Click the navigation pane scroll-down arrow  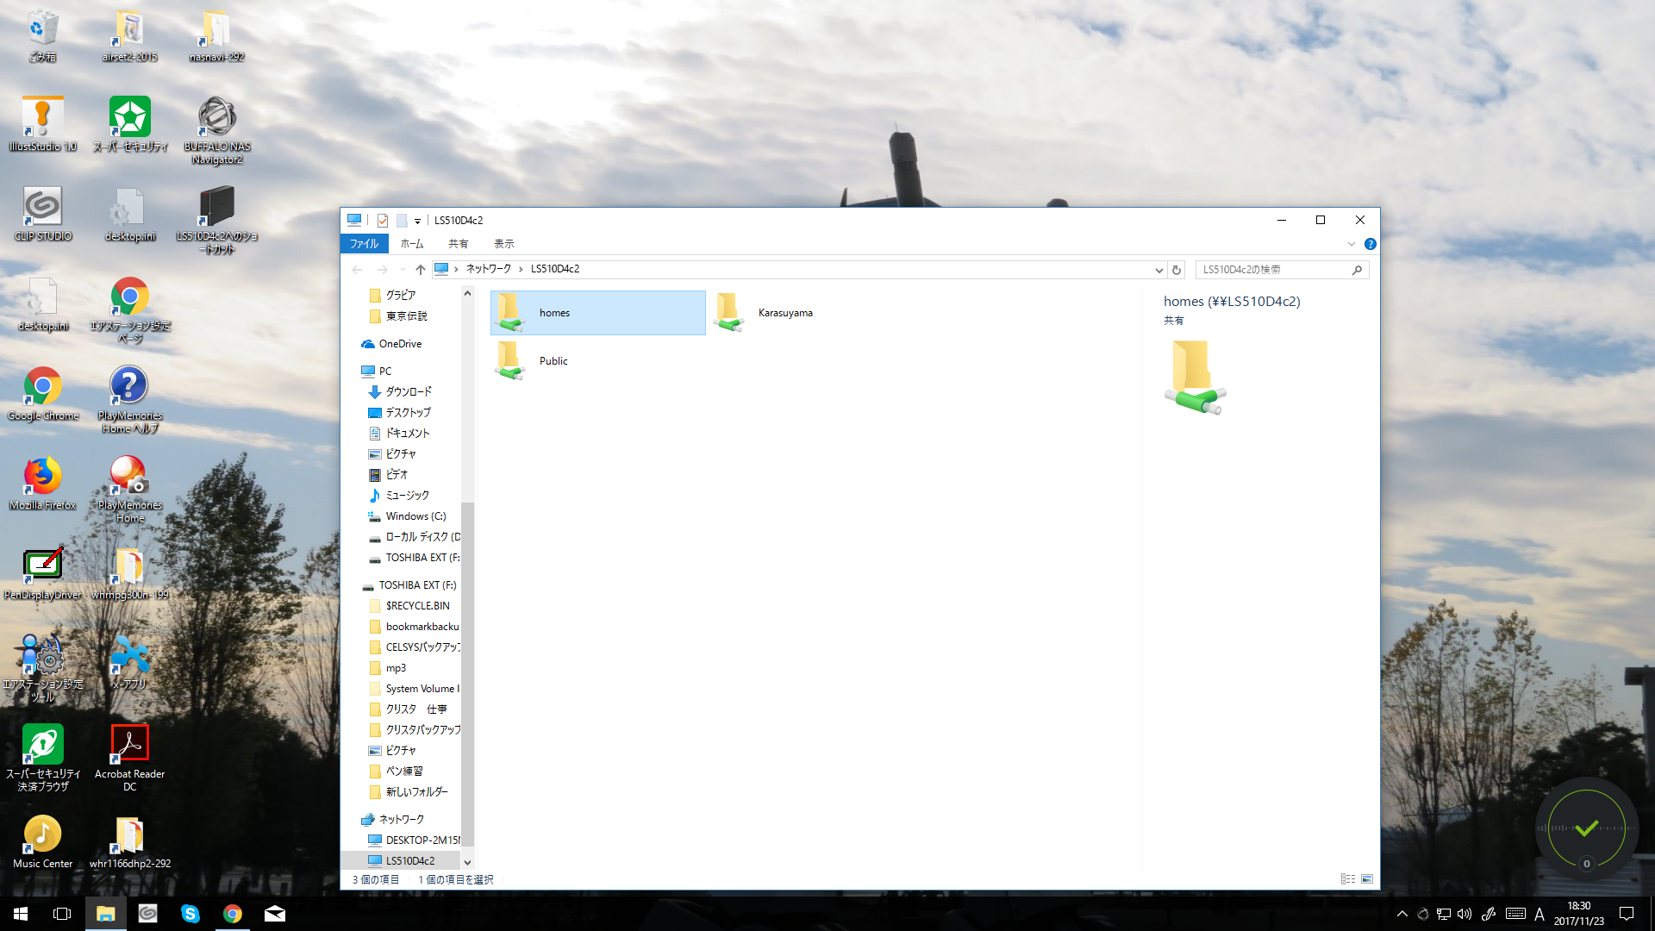(x=467, y=861)
